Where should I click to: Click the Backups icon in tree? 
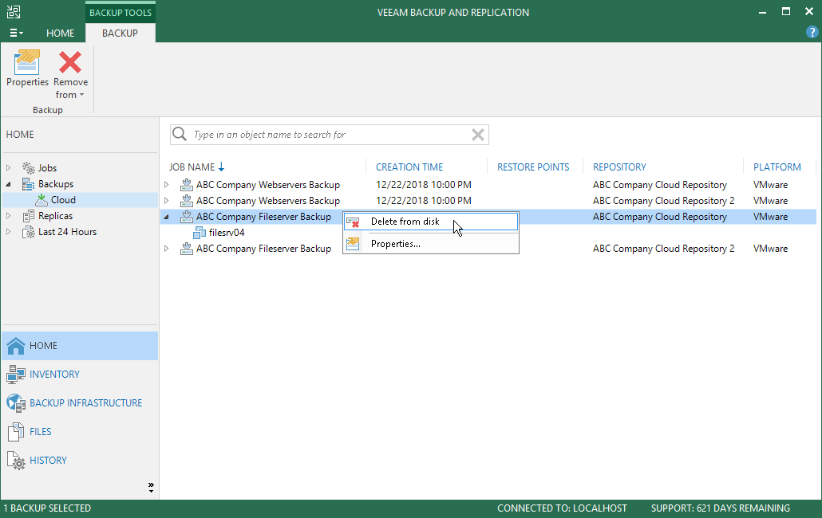(x=28, y=184)
